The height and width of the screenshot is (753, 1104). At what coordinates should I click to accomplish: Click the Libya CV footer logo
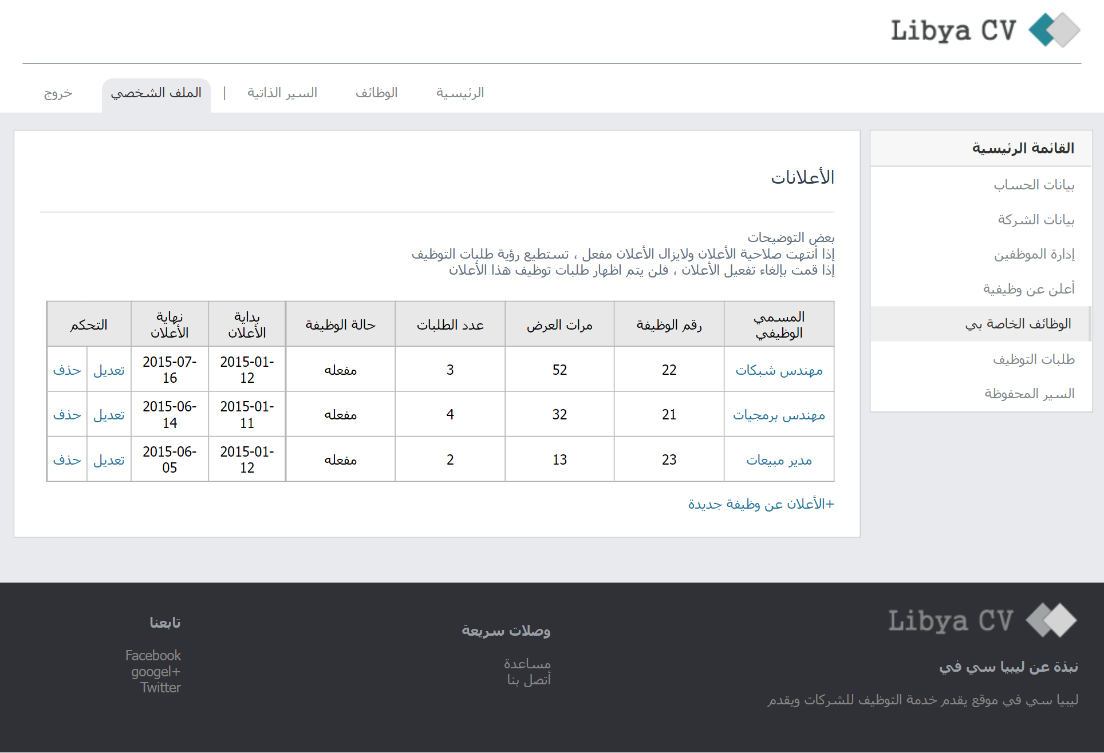[x=982, y=621]
